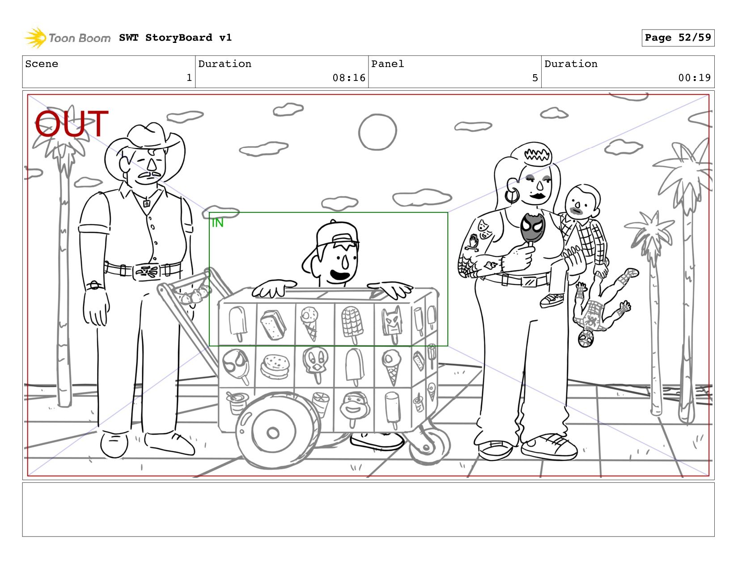The width and height of the screenshot is (738, 570).
Task: Select the 'SWT StoryBoard v1' title text
Action: 175,38
